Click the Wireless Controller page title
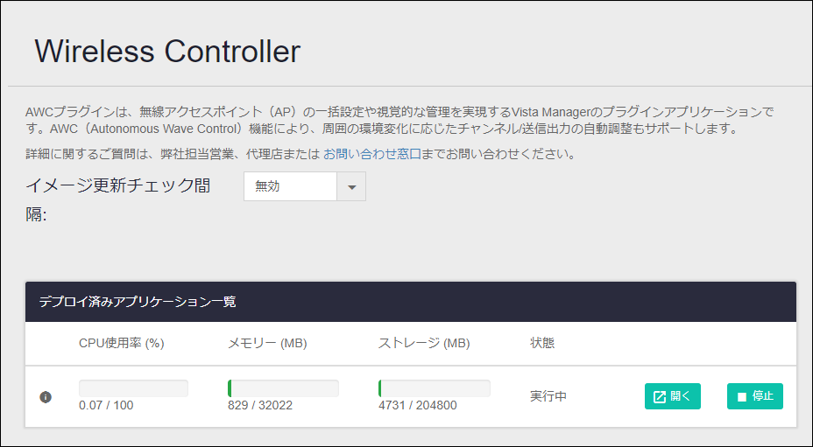Image resolution: width=813 pixels, height=447 pixels. tap(167, 51)
